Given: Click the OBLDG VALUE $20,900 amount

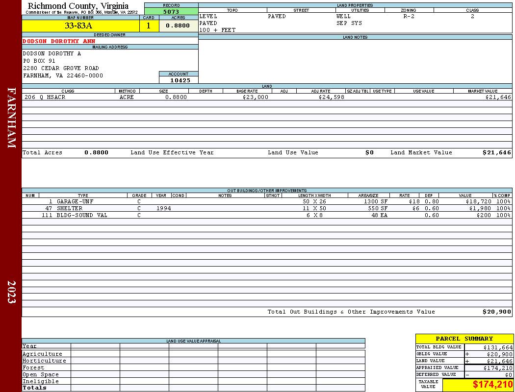Looking at the screenshot, I should 500,354.
